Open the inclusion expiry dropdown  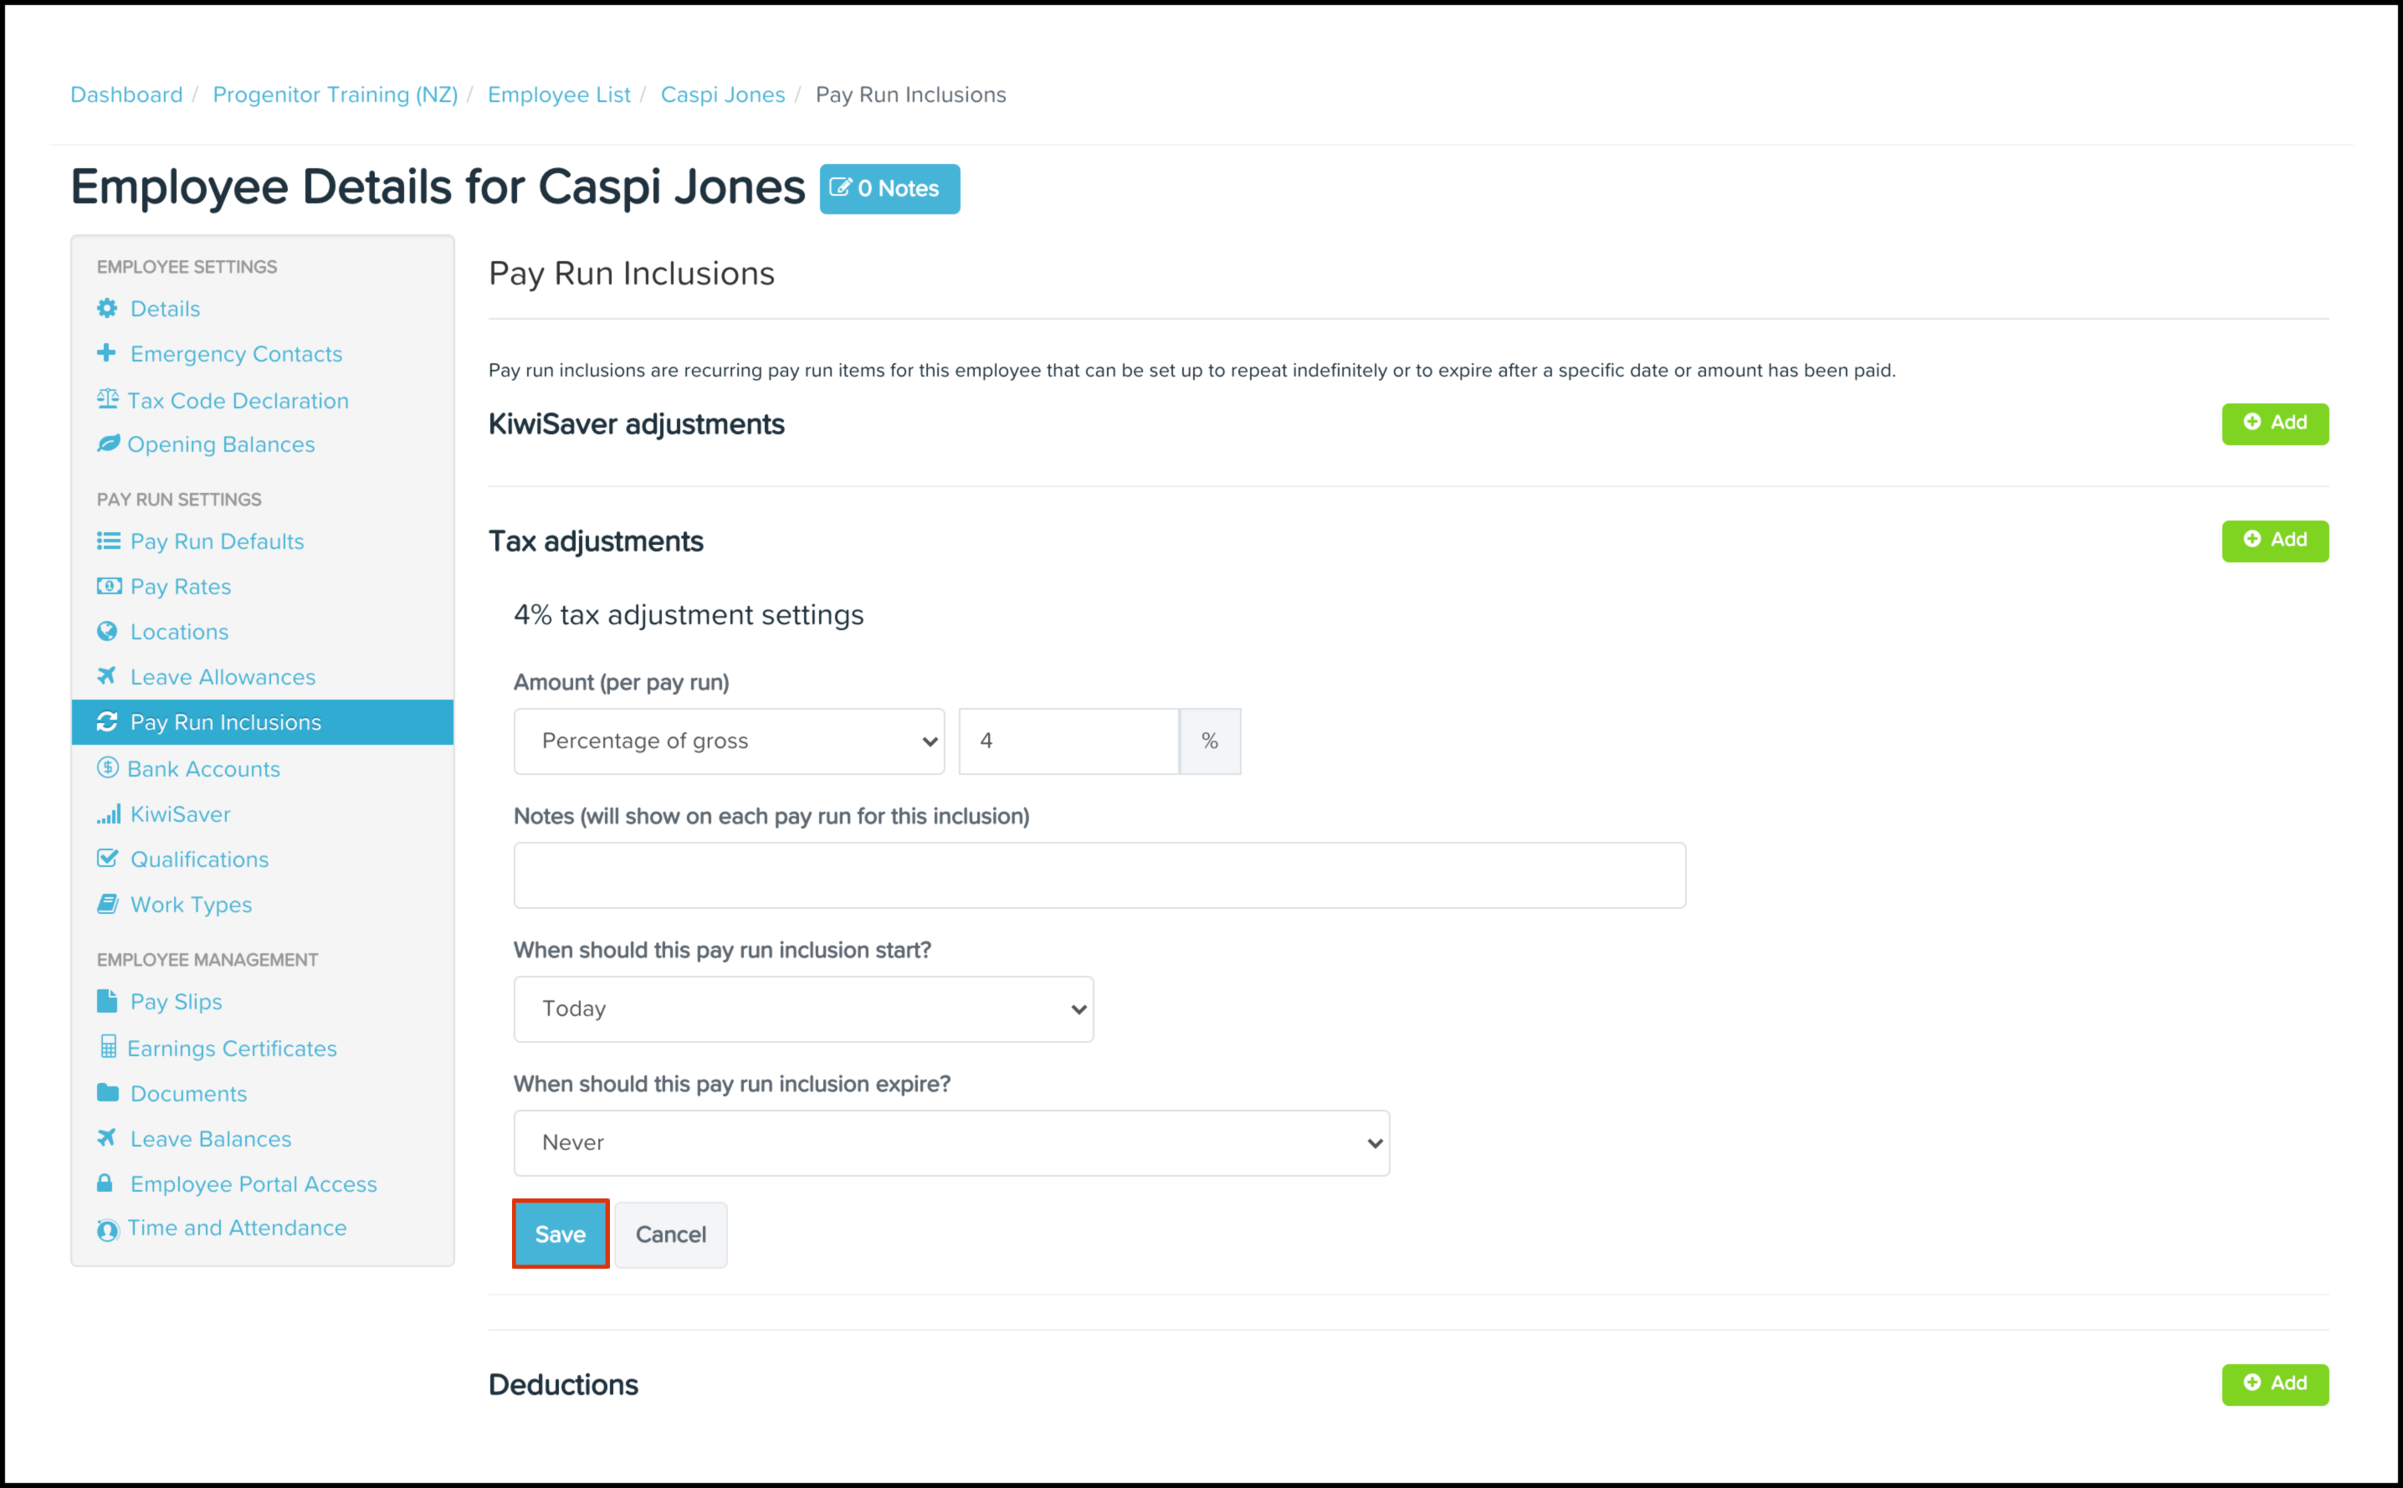951,1142
